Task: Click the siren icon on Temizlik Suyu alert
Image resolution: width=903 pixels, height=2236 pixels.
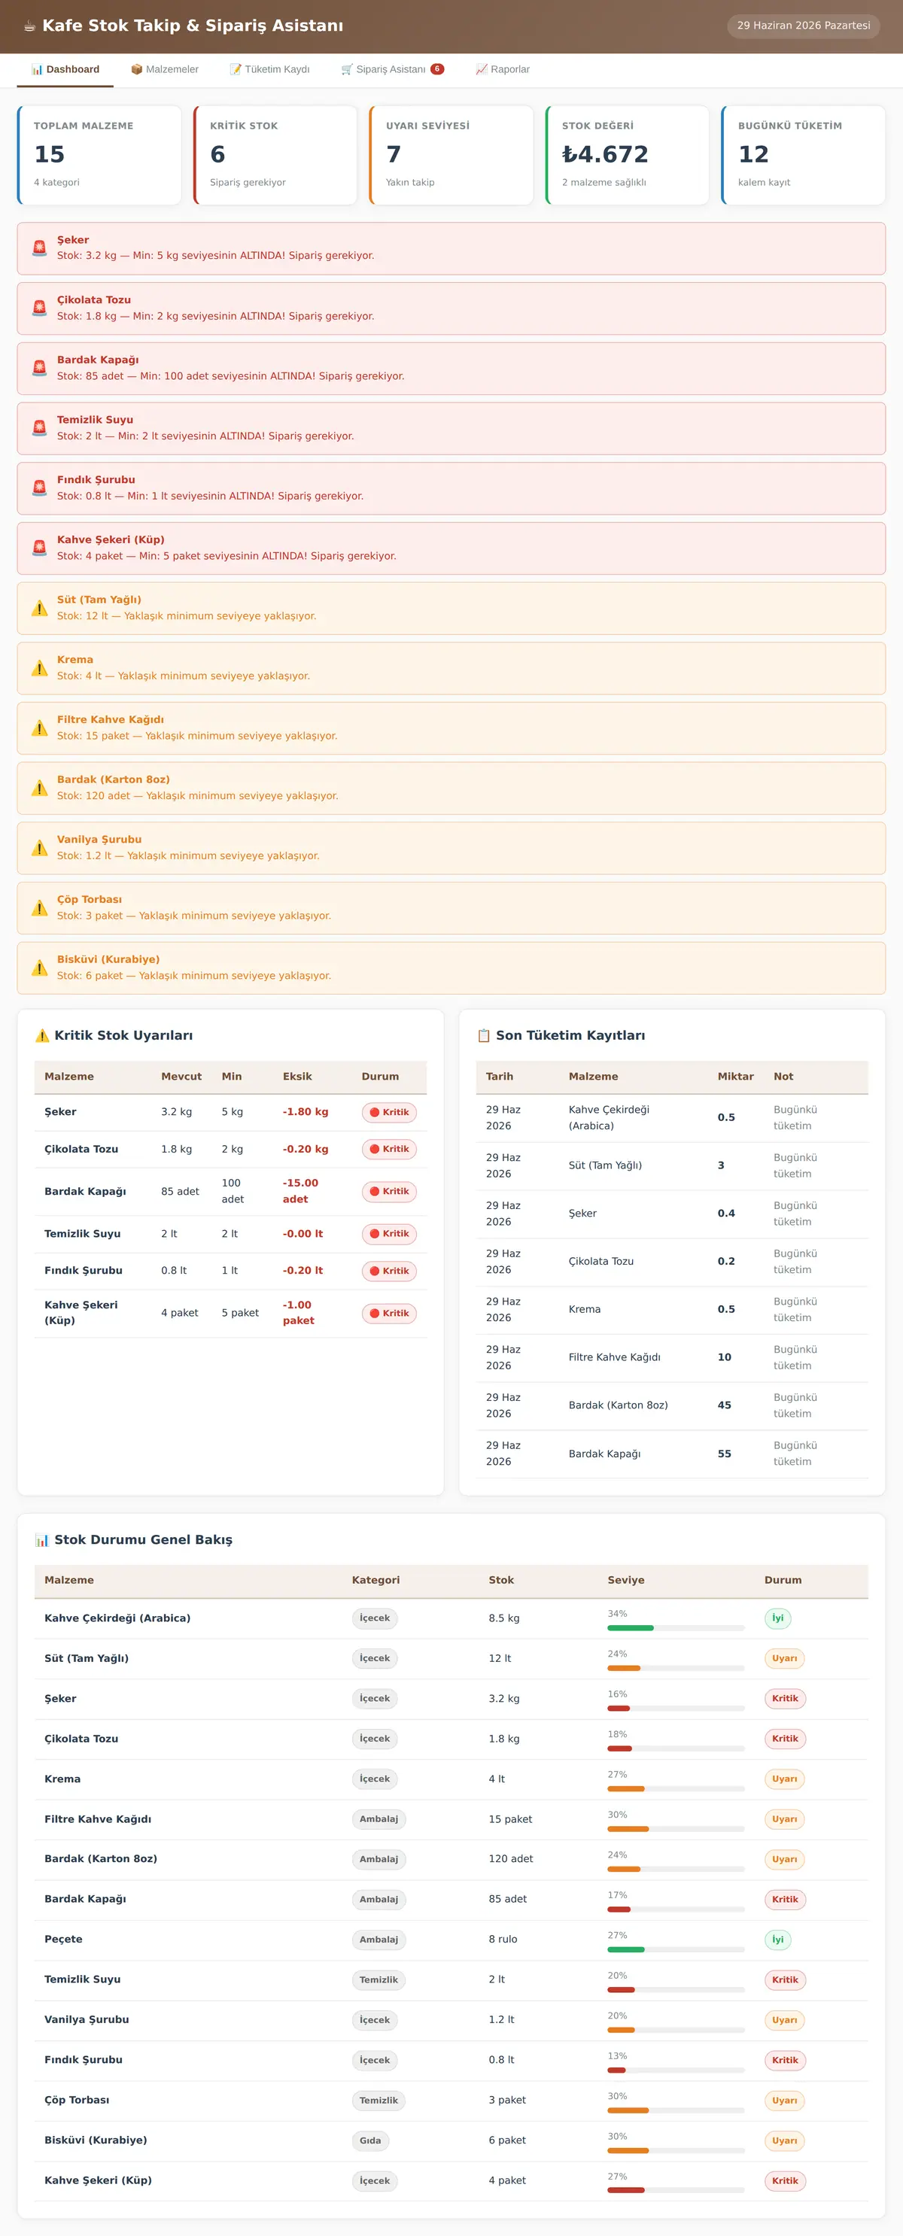Action: 39,428
